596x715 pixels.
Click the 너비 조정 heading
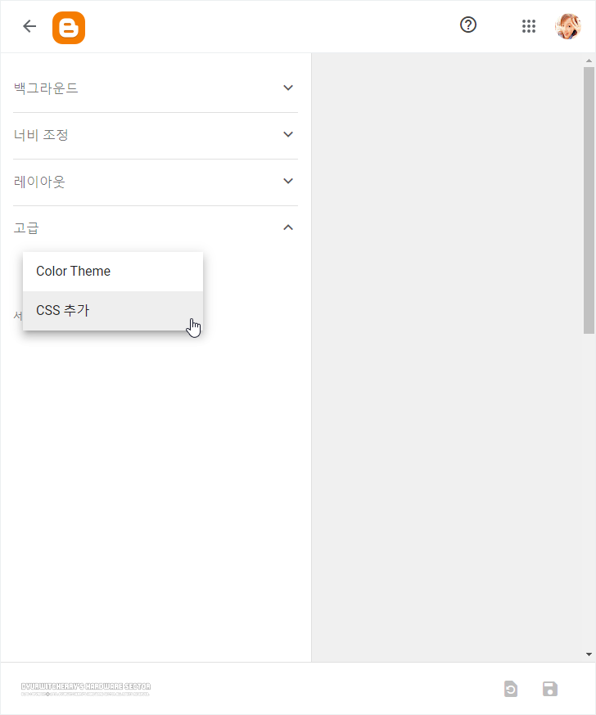(40, 134)
